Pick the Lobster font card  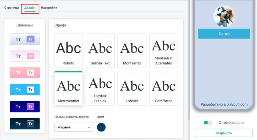[x=132, y=88]
